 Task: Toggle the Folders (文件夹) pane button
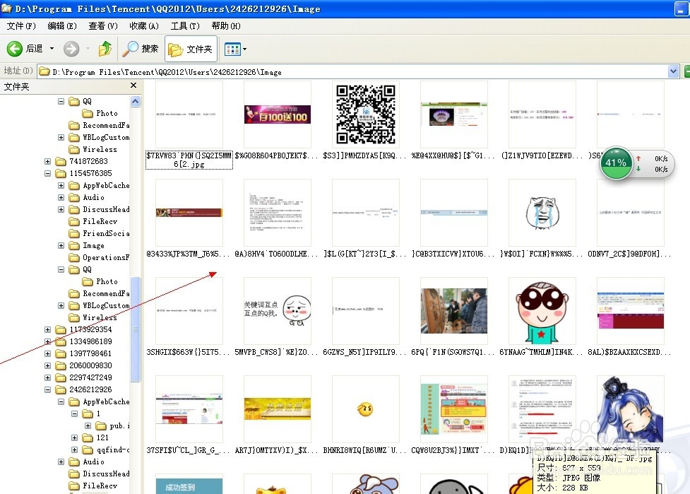[191, 49]
